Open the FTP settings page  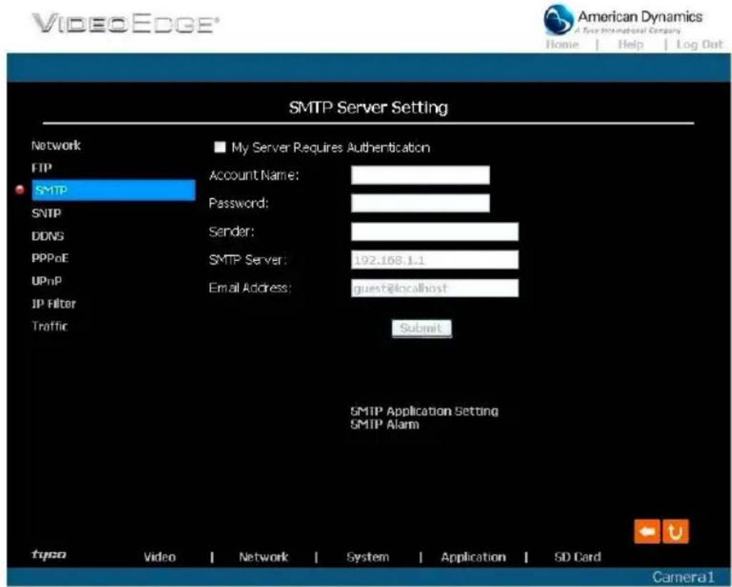click(x=41, y=168)
